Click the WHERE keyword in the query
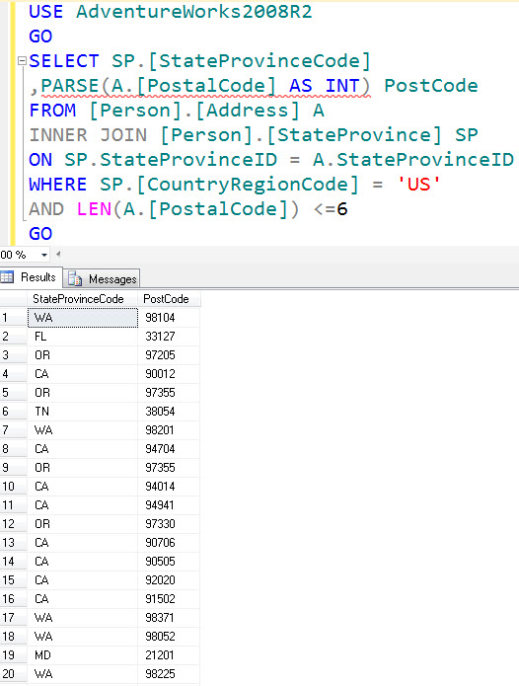The width and height of the screenshot is (519, 686). click(57, 185)
